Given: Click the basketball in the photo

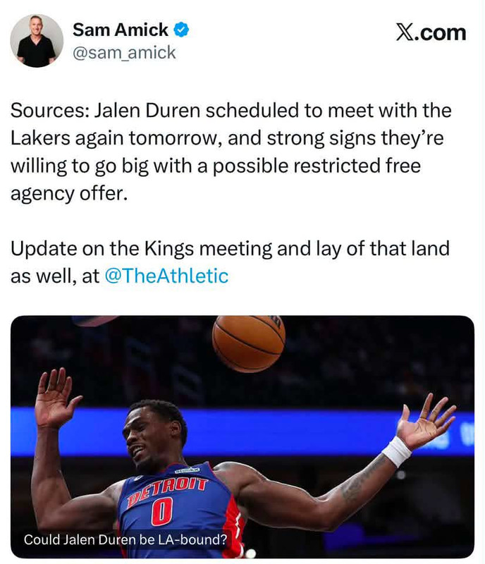Looking at the screenshot, I should coord(249,343).
